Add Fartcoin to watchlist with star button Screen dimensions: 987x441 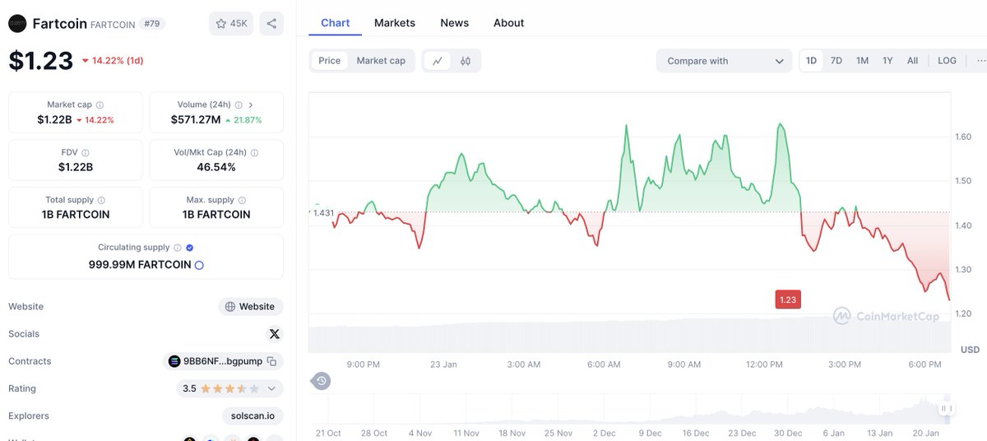point(230,24)
